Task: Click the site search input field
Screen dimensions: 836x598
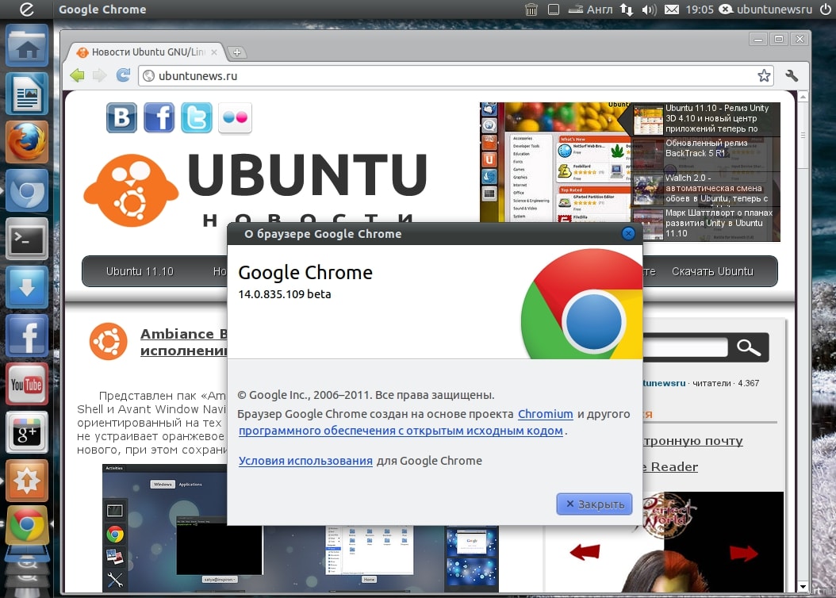Action: pyautogui.click(x=685, y=347)
